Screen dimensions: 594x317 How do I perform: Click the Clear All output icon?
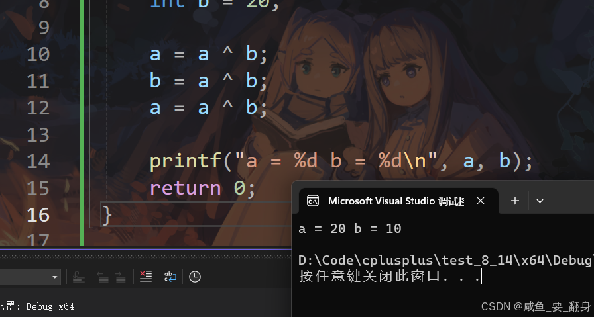pyautogui.click(x=146, y=277)
